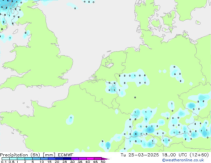Select the 'ECMWF' model label
The height and width of the screenshot is (163, 211).
[x=66, y=155]
